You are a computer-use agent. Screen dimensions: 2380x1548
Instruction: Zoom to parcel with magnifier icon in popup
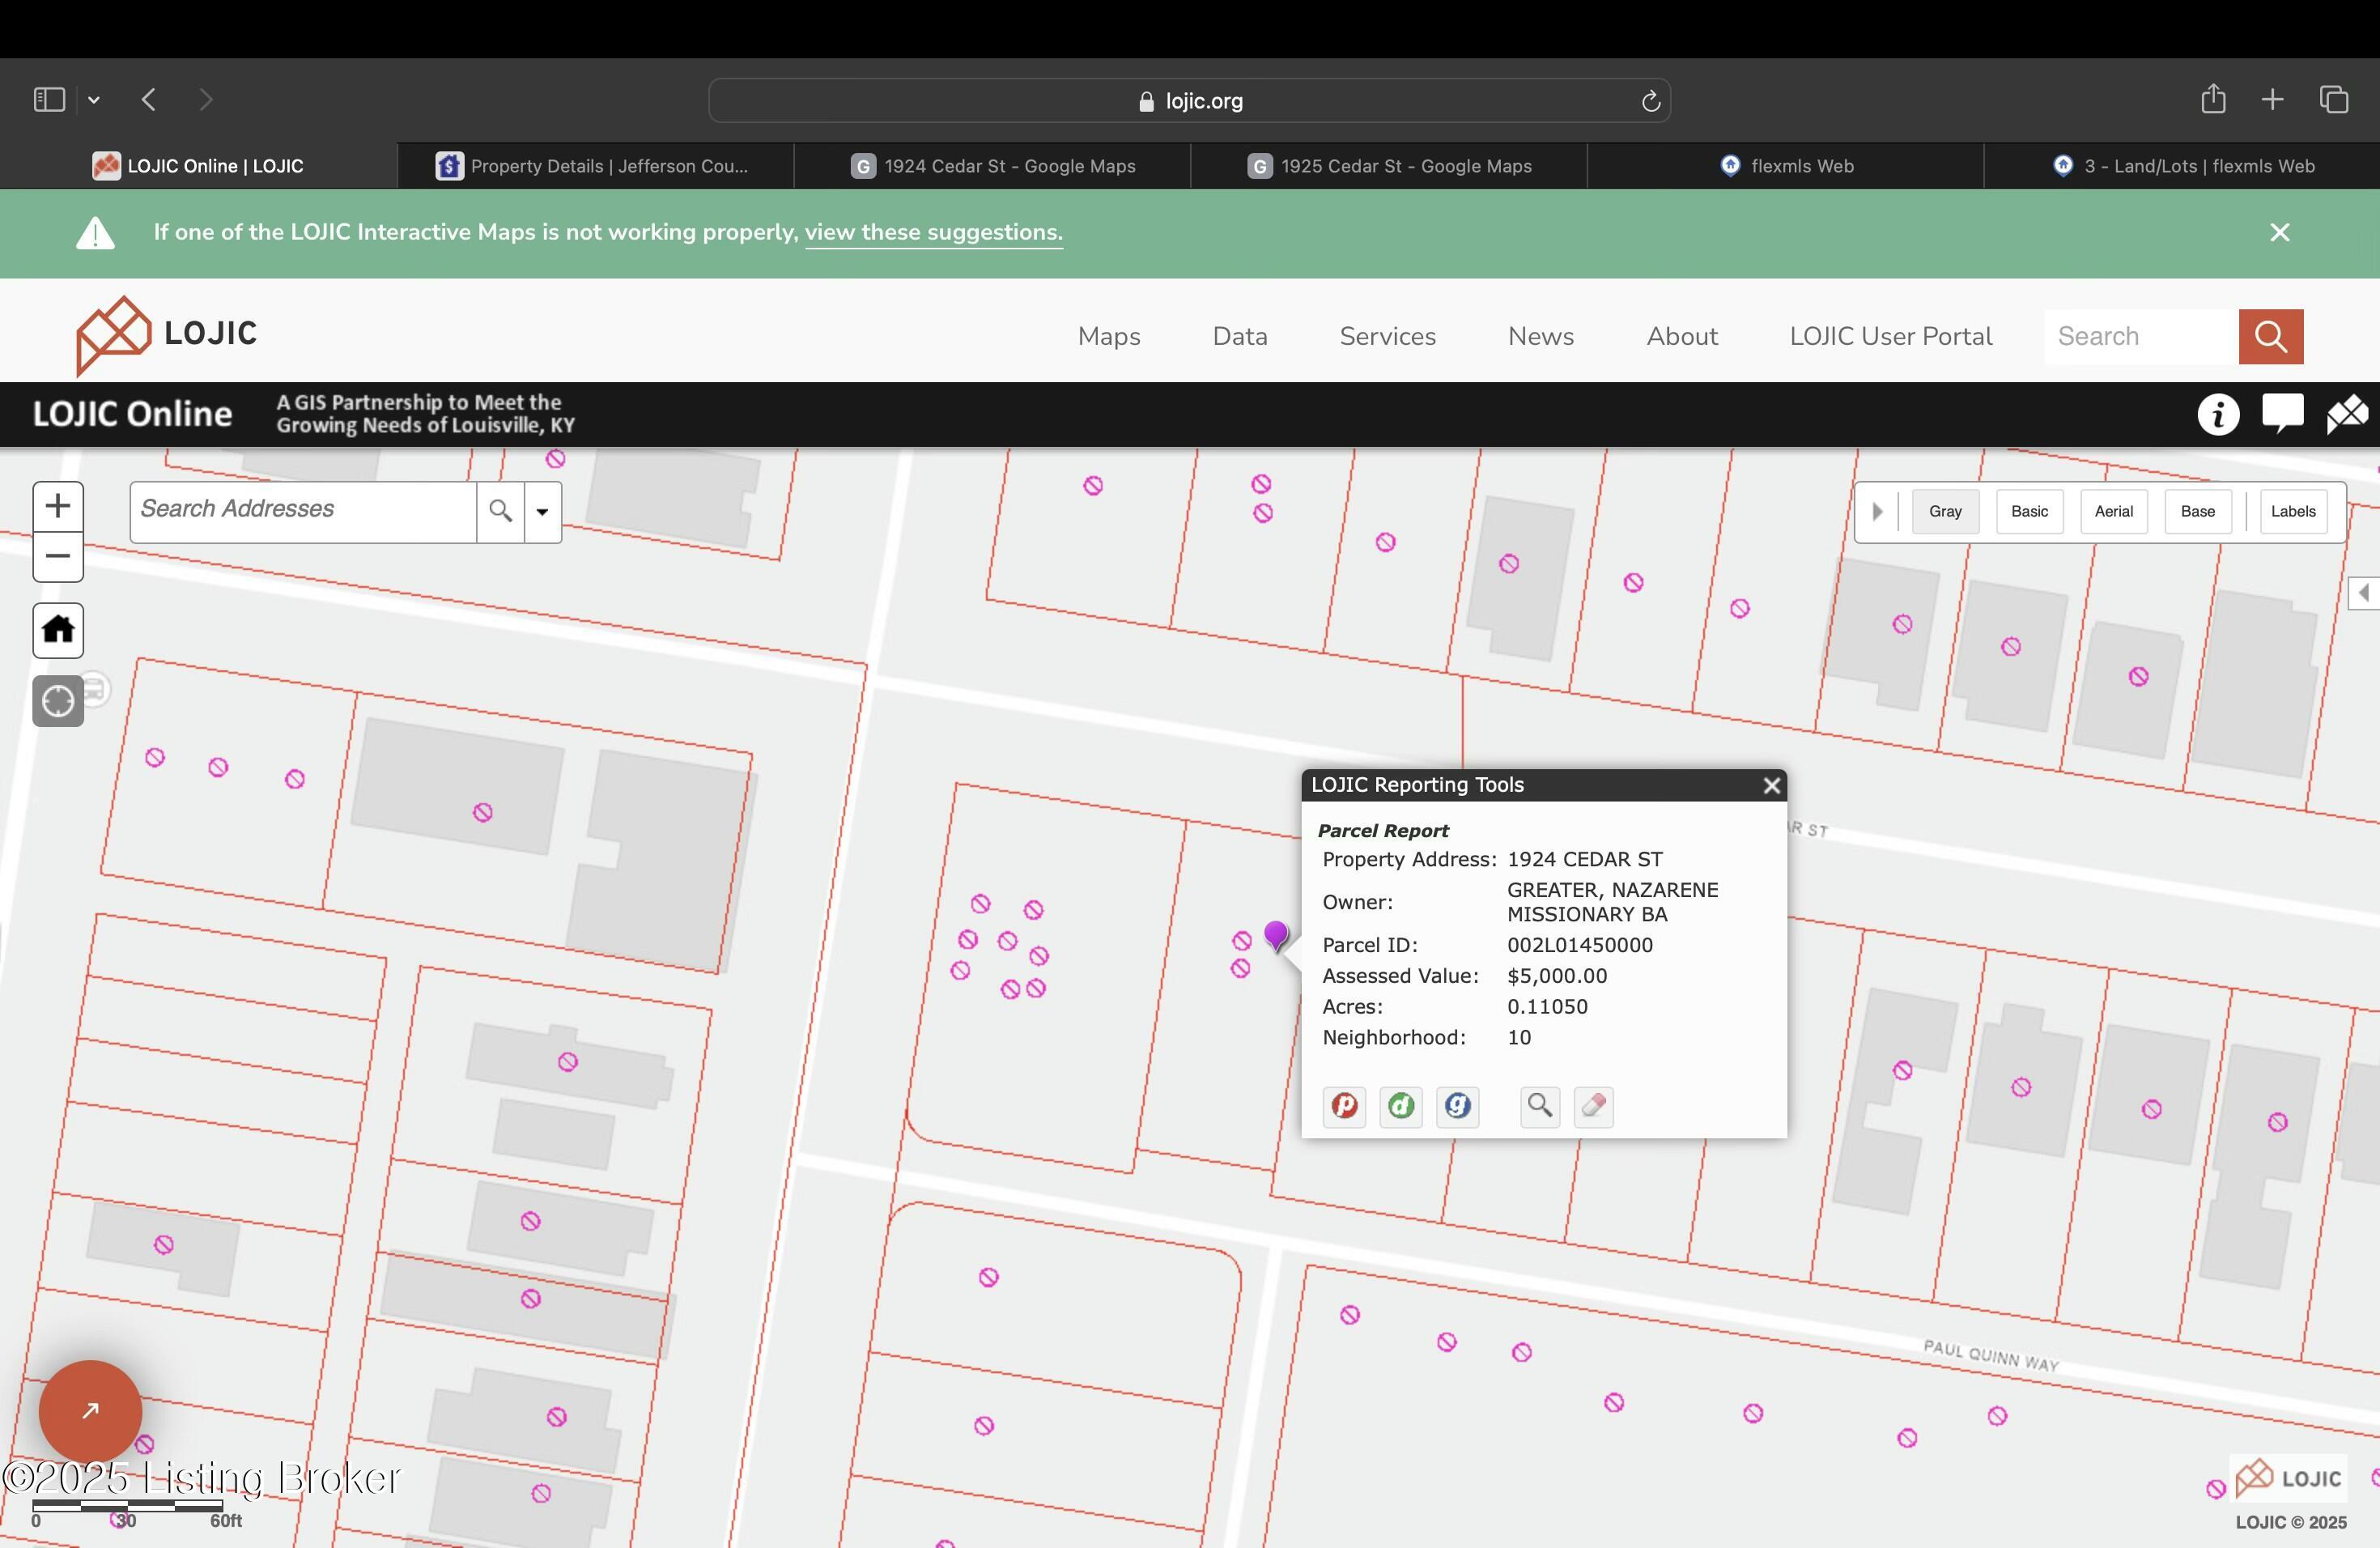click(x=1539, y=1106)
